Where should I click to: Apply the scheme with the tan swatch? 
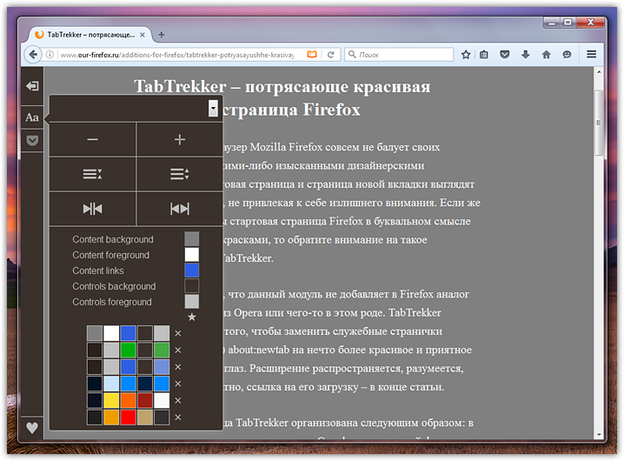click(x=145, y=418)
